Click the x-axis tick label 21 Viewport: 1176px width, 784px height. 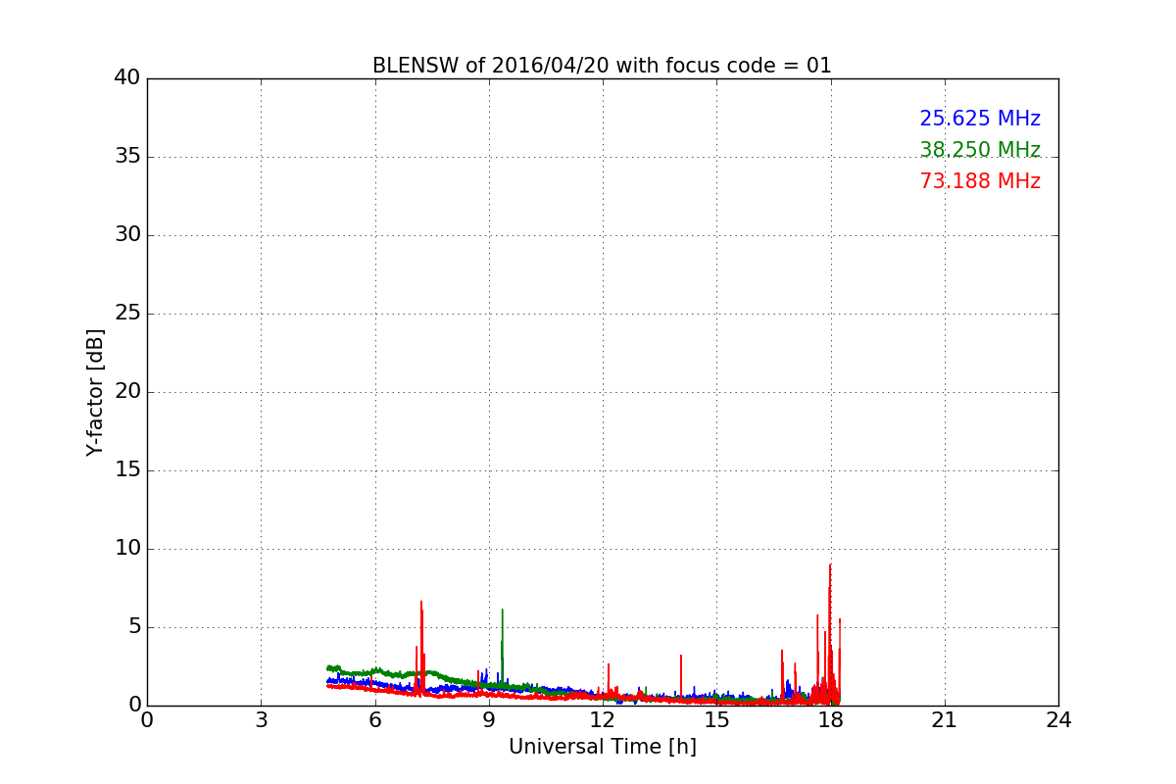(x=945, y=719)
